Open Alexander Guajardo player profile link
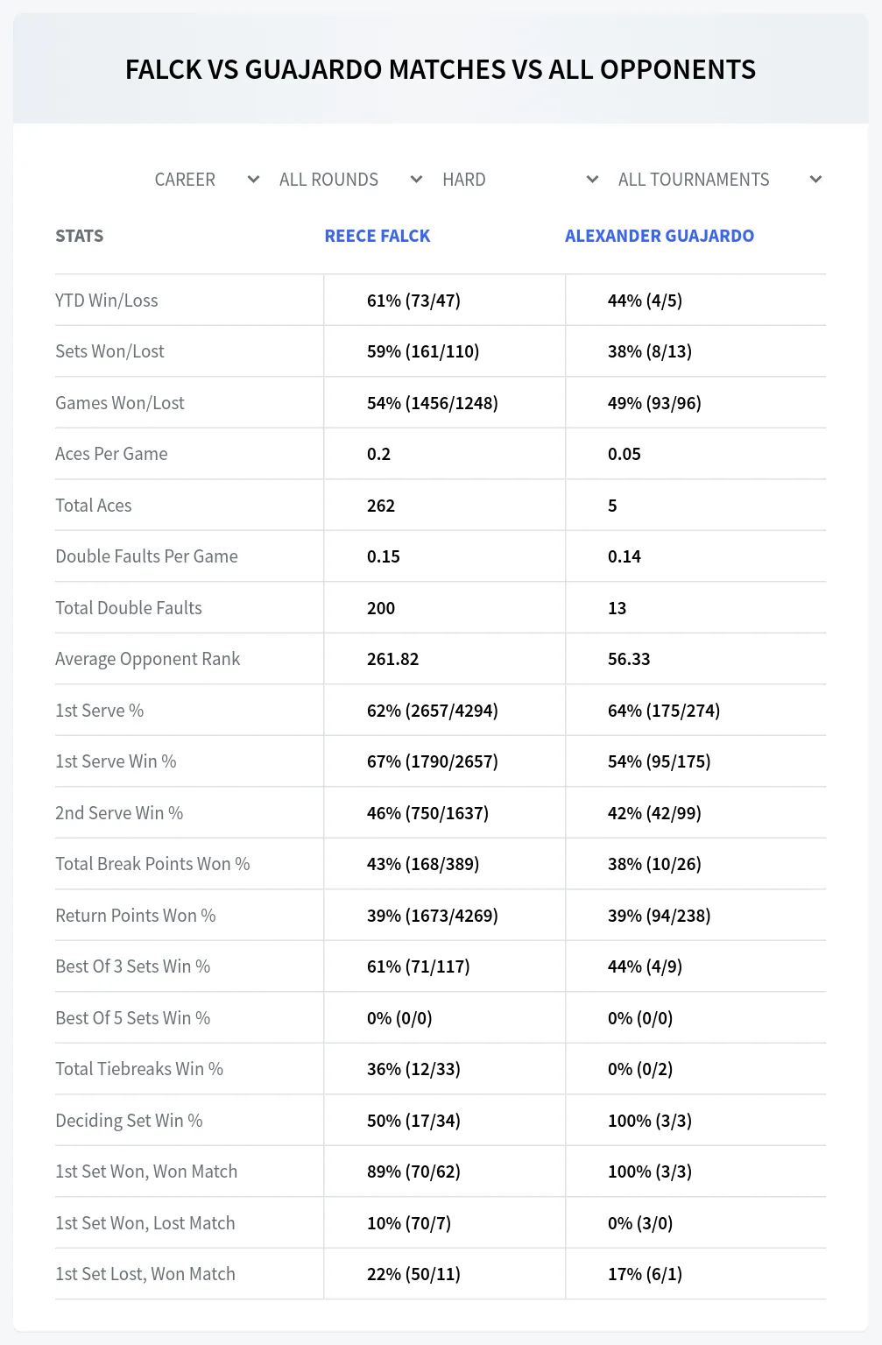Screen dimensions: 882x1345 point(660,236)
